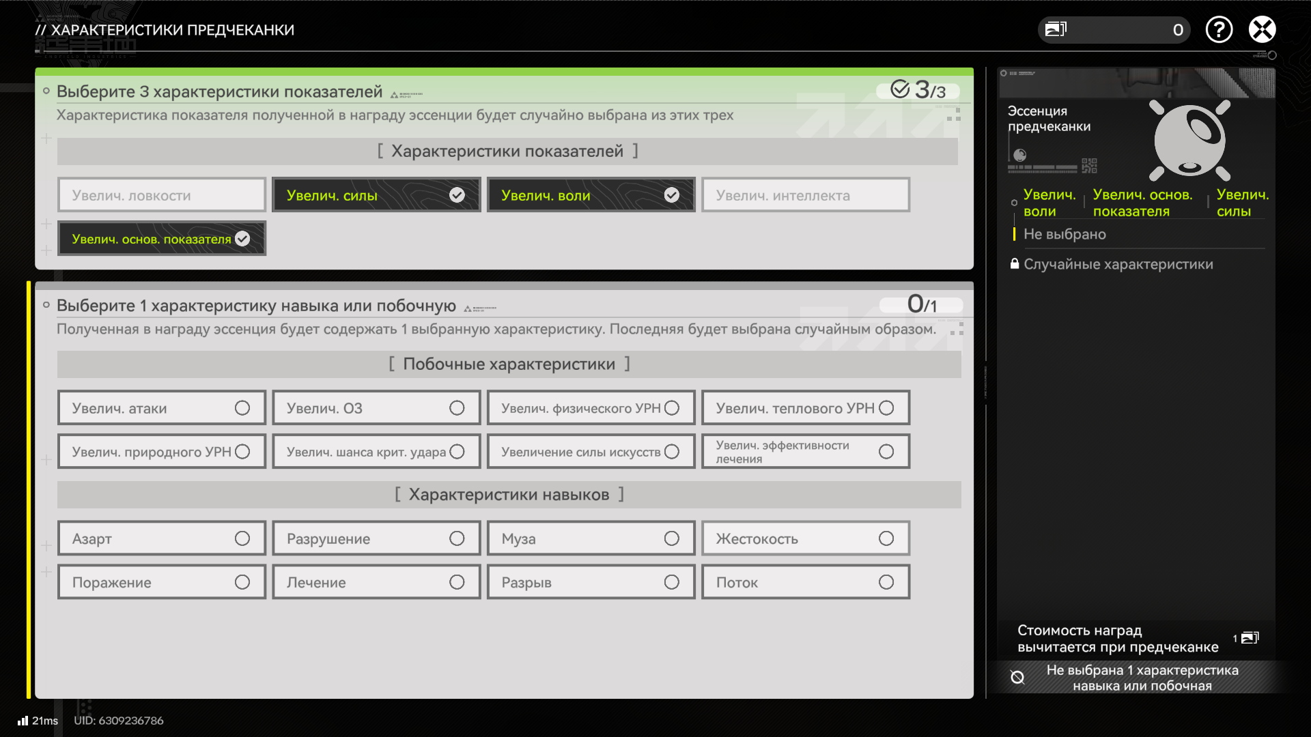Image resolution: width=1311 pixels, height=737 pixels.
Task: Deselect Увелич. основ. показателя option
Action: tap(162, 239)
